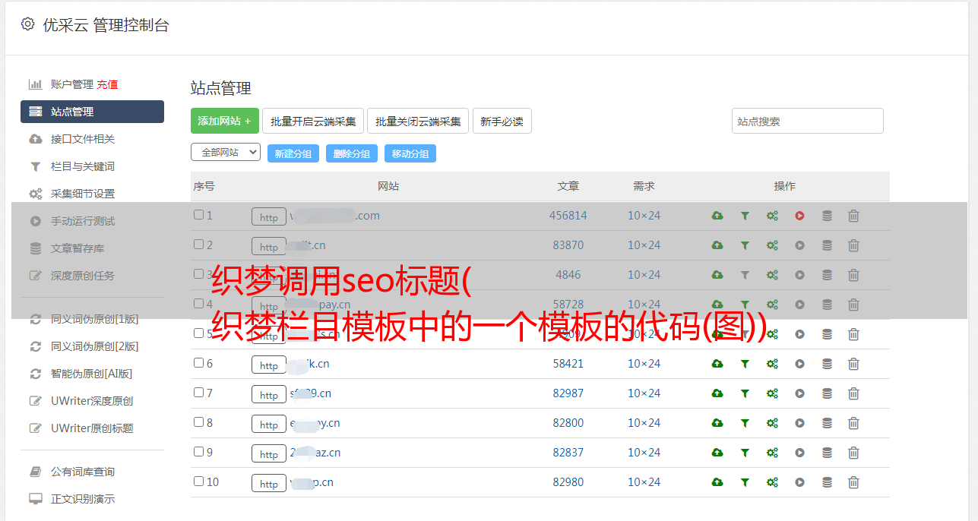Screen dimensions: 978x521
Task: Open 账户管理 in the sidebar
Action: pos(72,84)
